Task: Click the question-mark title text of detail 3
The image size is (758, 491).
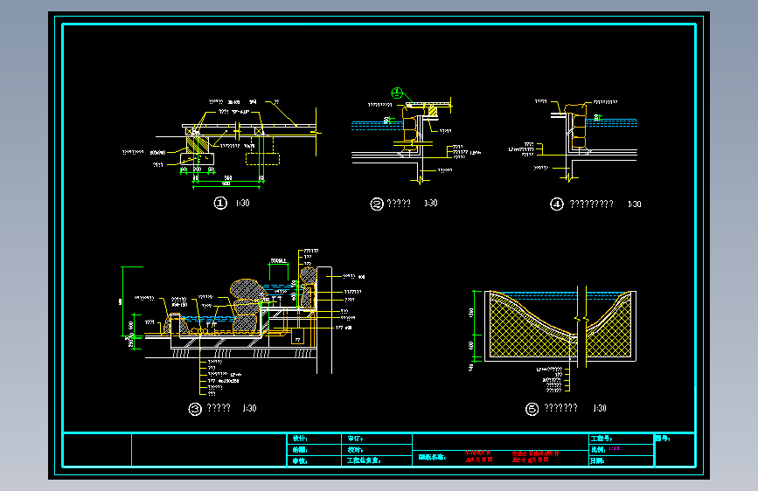Action: point(219,408)
